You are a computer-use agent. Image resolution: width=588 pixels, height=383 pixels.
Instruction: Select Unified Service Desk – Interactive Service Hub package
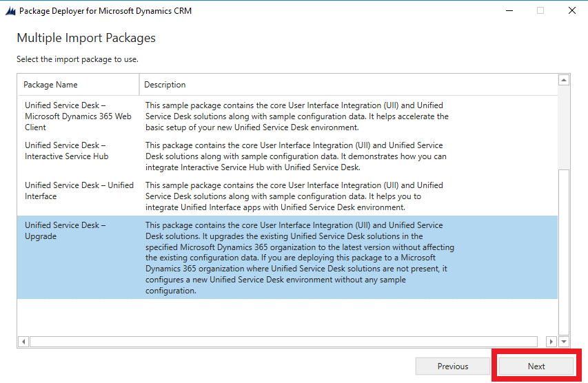(287, 156)
